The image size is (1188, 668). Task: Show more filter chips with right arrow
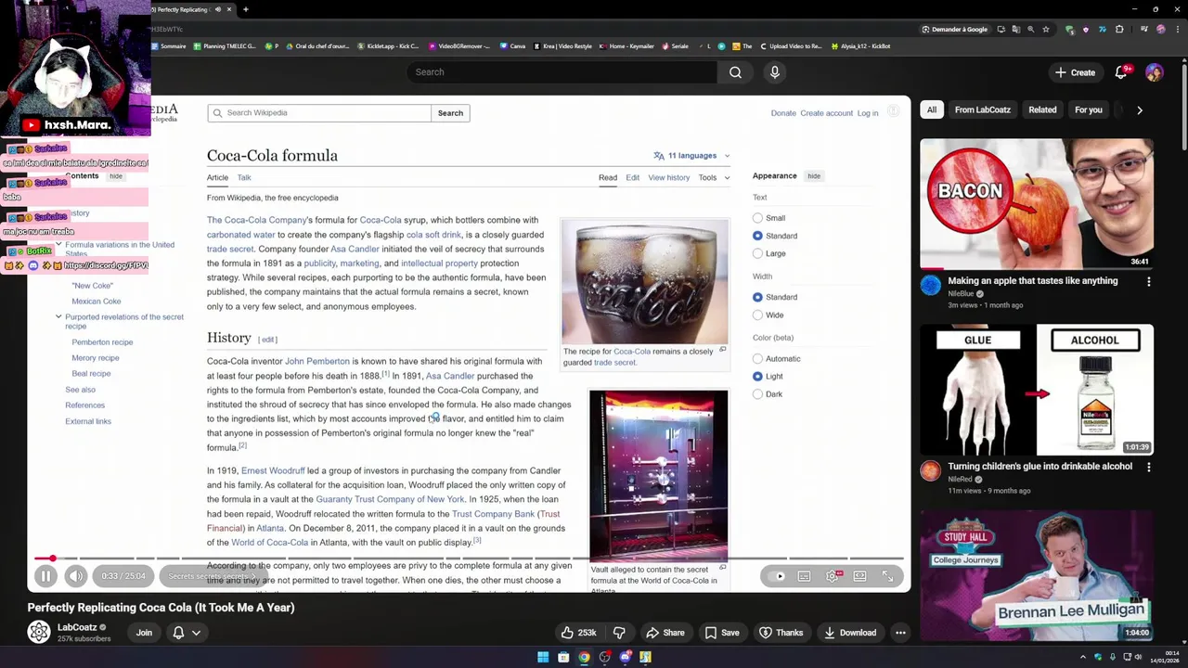(x=1140, y=109)
